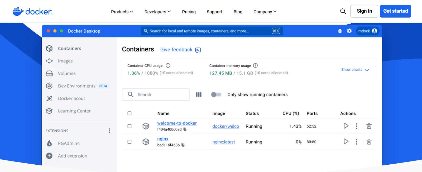The height and width of the screenshot is (172, 422).
Task: Click the Docker Scout sidebar icon
Action: [x=49, y=98]
